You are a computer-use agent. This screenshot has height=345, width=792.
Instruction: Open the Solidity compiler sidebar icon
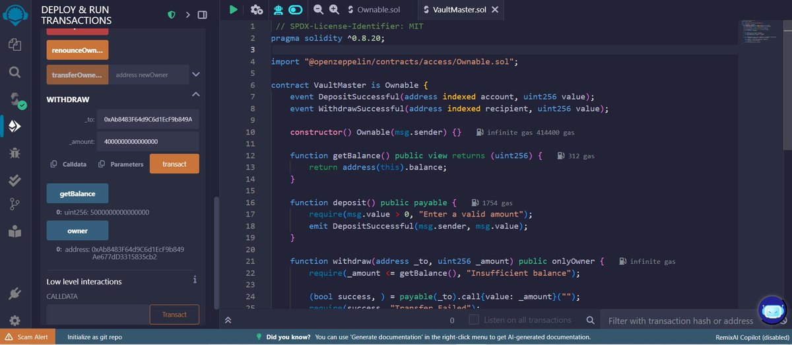pyautogui.click(x=16, y=99)
